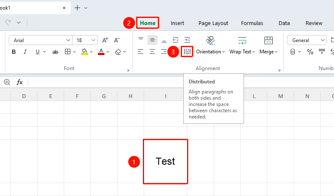Image resolution: width=334 pixels, height=196 pixels.
Task: Expand eraser clear options arrow
Action: click(x=125, y=52)
